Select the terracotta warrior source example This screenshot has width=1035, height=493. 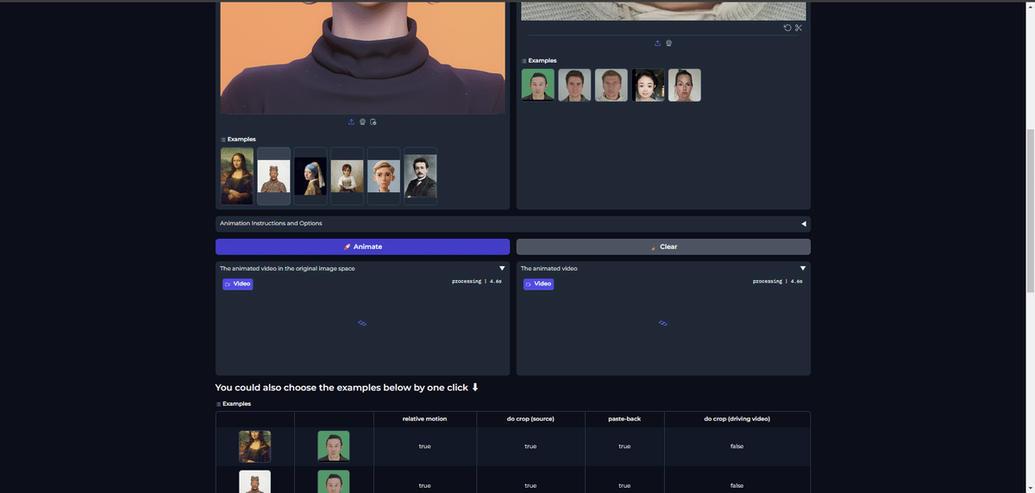274,176
